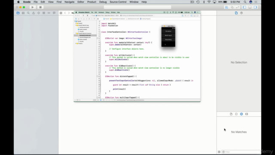Open the Edit menu

(x=43, y=2)
